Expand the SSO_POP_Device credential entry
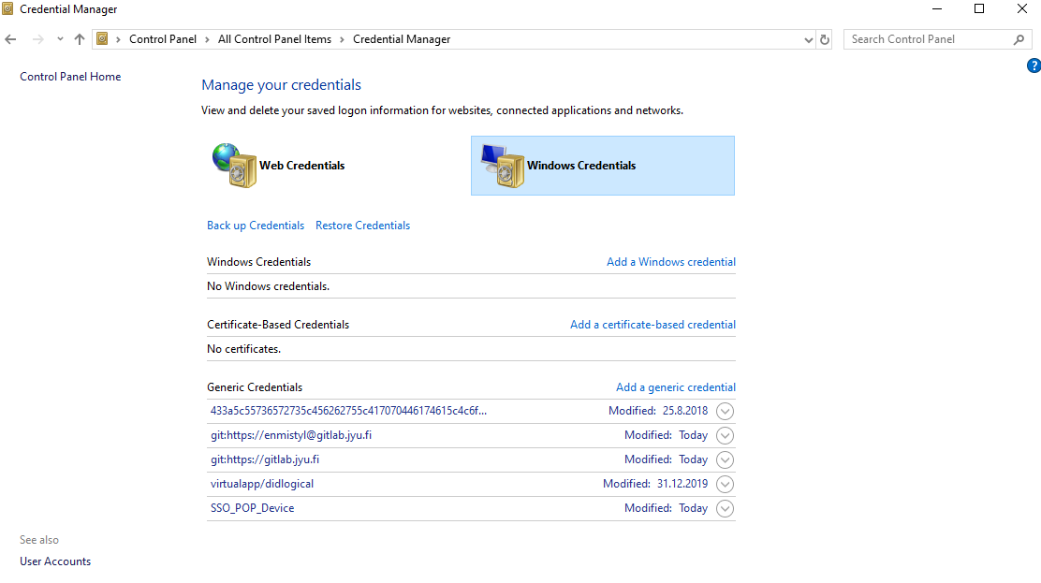Image resolution: width=1041 pixels, height=583 pixels. (725, 508)
